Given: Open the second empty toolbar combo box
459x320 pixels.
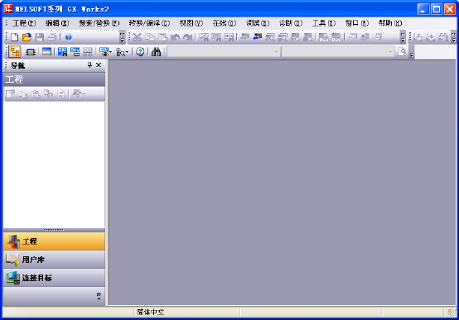Looking at the screenshot, I should click(x=337, y=52).
